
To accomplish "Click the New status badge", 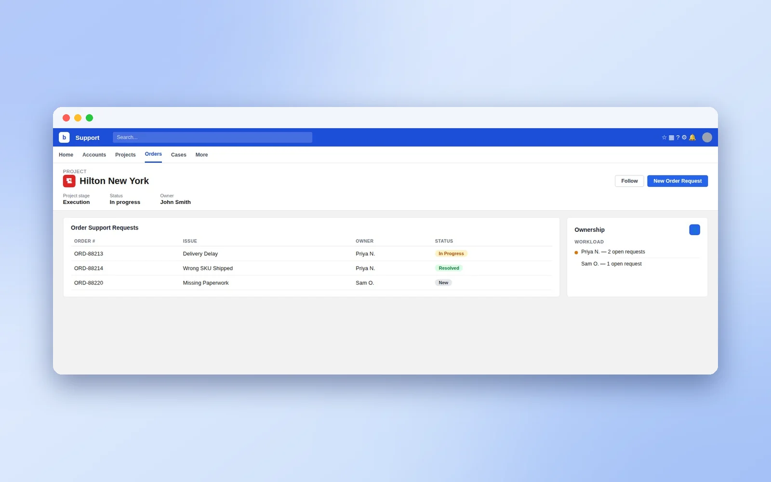I will [443, 283].
